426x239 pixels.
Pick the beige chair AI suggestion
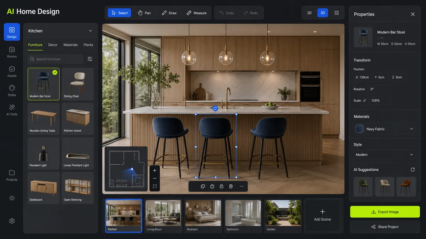pyautogui.click(x=384, y=187)
